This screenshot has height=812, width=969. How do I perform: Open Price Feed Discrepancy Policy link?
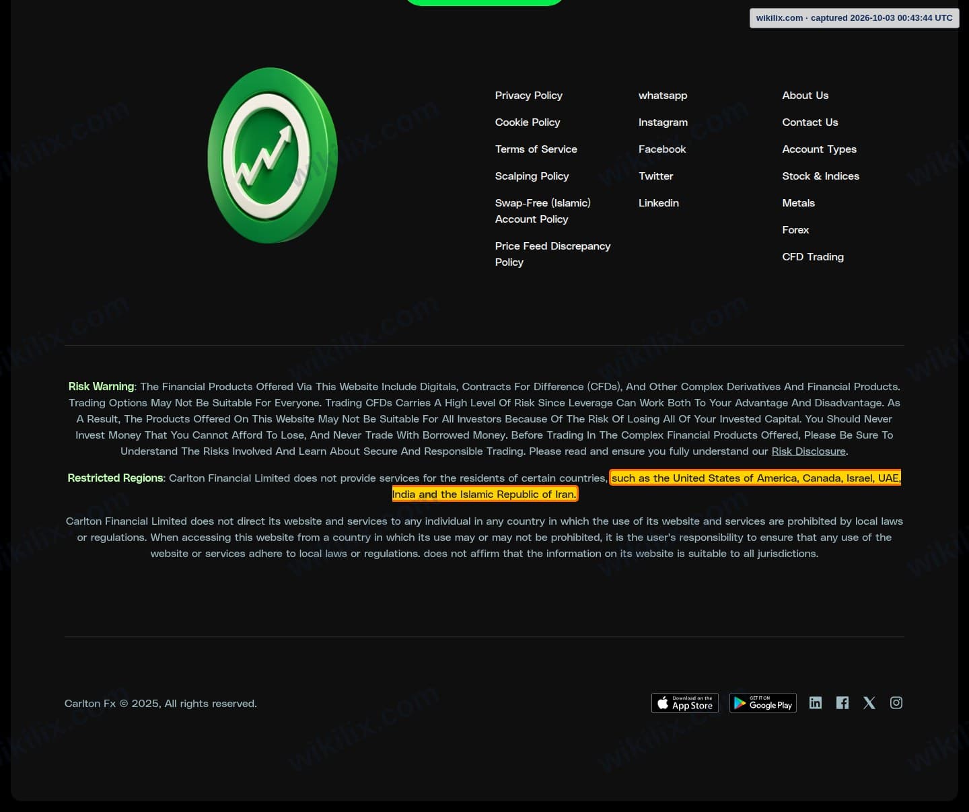[x=553, y=254]
